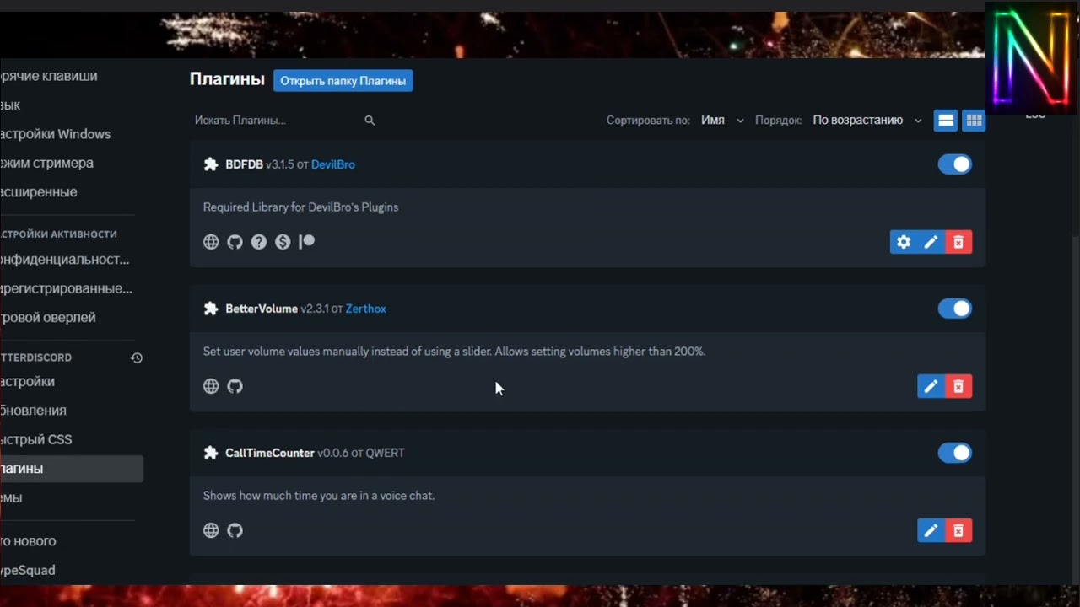Click the BetterVolume description text
Screen dimensions: 1080x607
(454, 352)
